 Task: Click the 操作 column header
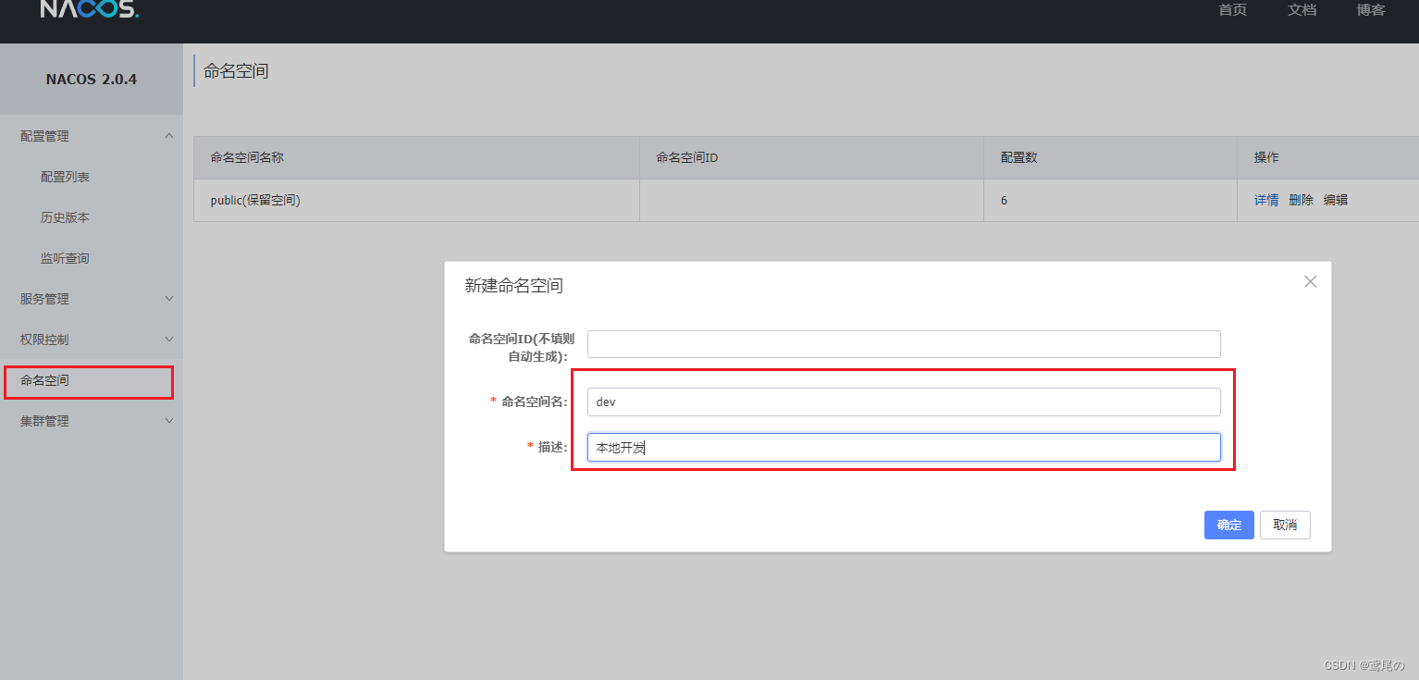pos(1328,157)
